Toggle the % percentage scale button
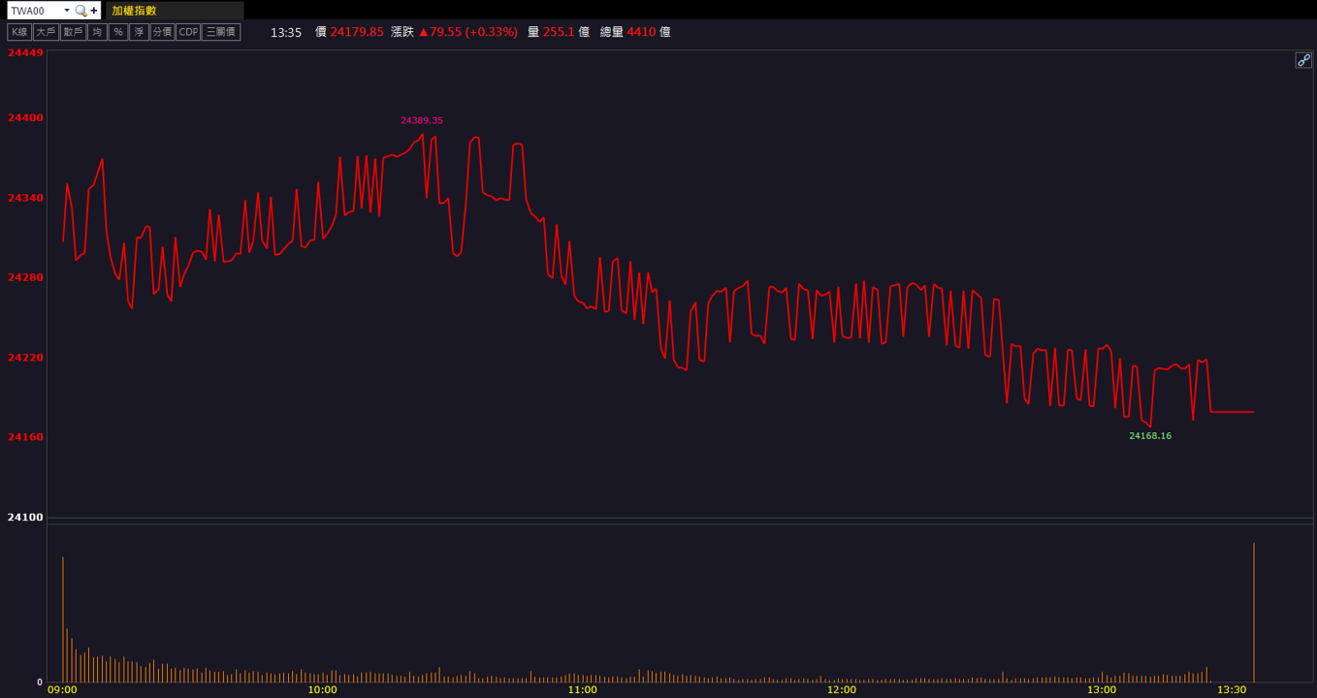This screenshot has width=1317, height=698. point(117,32)
